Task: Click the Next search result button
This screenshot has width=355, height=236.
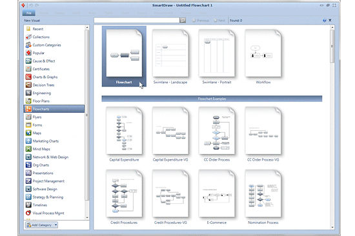Action: [x=219, y=21]
